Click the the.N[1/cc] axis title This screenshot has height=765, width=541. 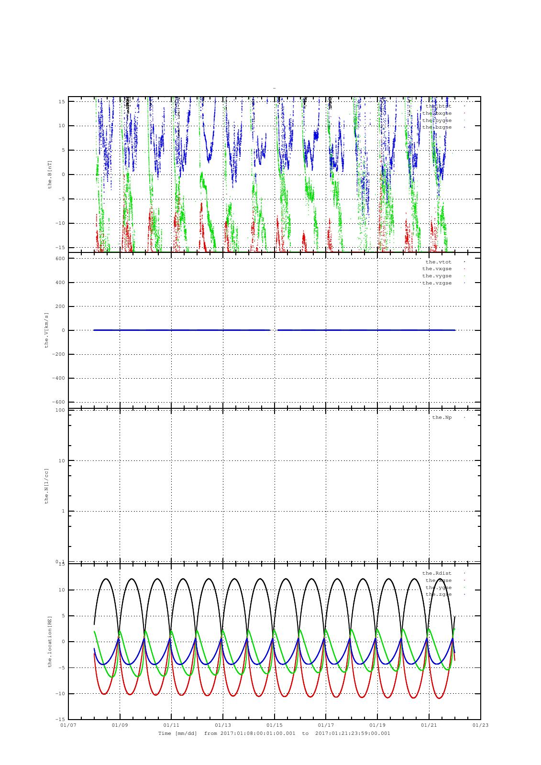pos(46,486)
